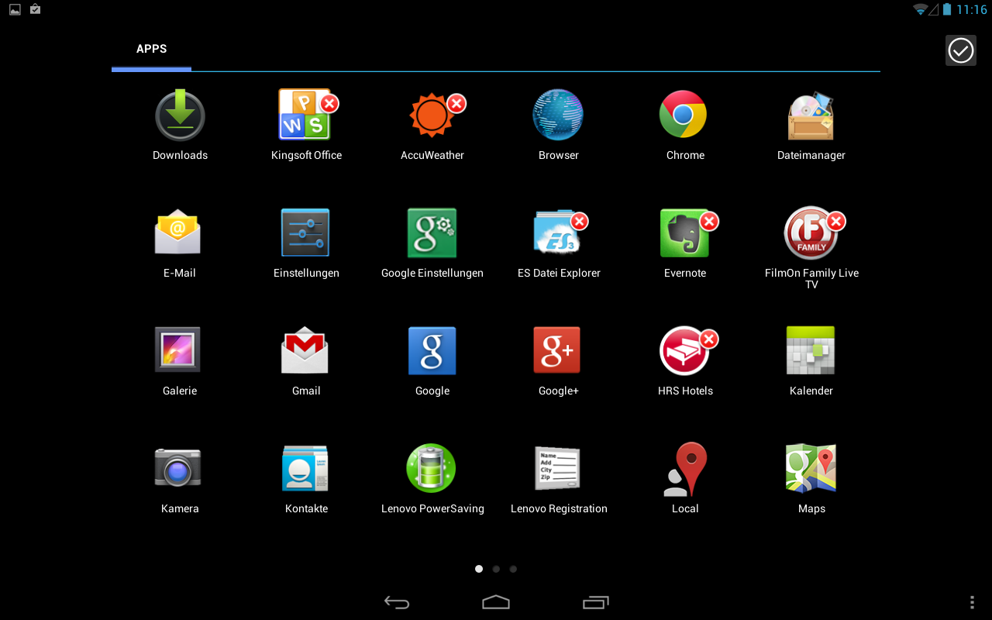Go to second app page dot
Viewport: 992px width, 620px height.
pos(496,569)
